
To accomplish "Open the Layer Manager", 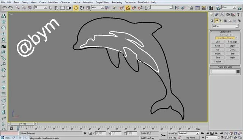I will (191, 8).
